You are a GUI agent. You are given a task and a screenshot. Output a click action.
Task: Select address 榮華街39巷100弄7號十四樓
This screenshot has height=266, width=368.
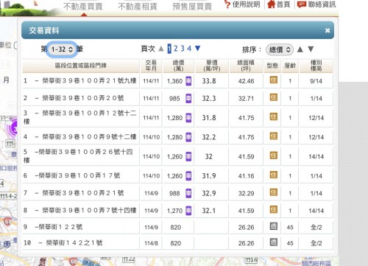tap(89, 210)
